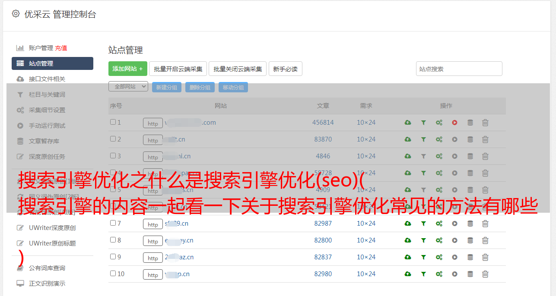Check the box for site row 9
This screenshot has height=296, width=556.
point(113,257)
